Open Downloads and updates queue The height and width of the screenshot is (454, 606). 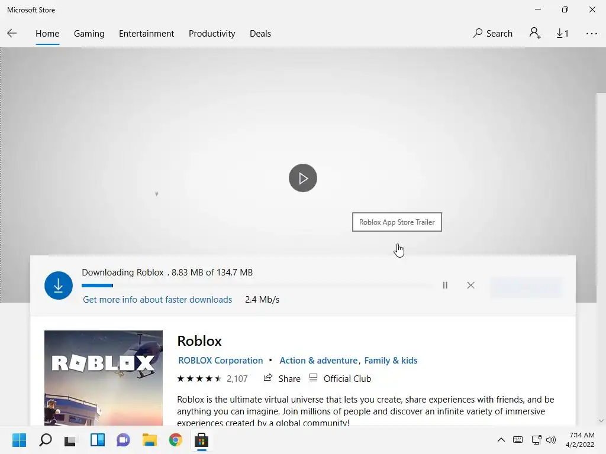pos(562,34)
